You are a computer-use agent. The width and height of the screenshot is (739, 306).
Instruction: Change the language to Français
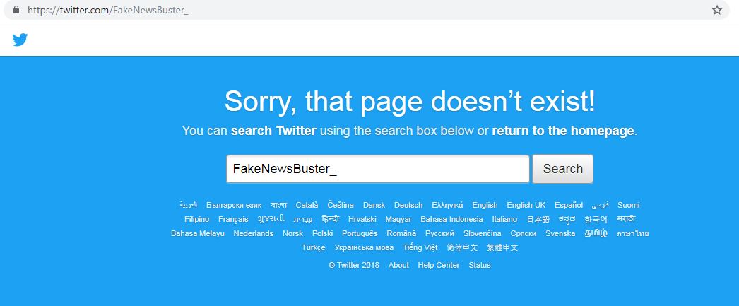(x=233, y=219)
